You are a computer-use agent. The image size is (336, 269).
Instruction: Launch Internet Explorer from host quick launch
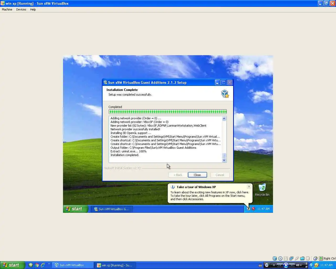click(43, 265)
